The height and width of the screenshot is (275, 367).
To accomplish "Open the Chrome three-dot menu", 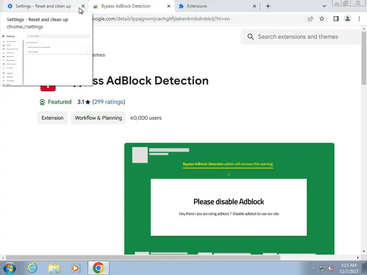I will point(359,19).
